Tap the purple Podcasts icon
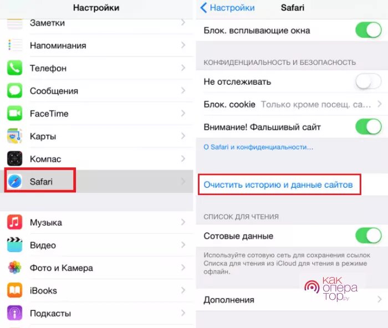The image size is (388, 328). [14, 313]
